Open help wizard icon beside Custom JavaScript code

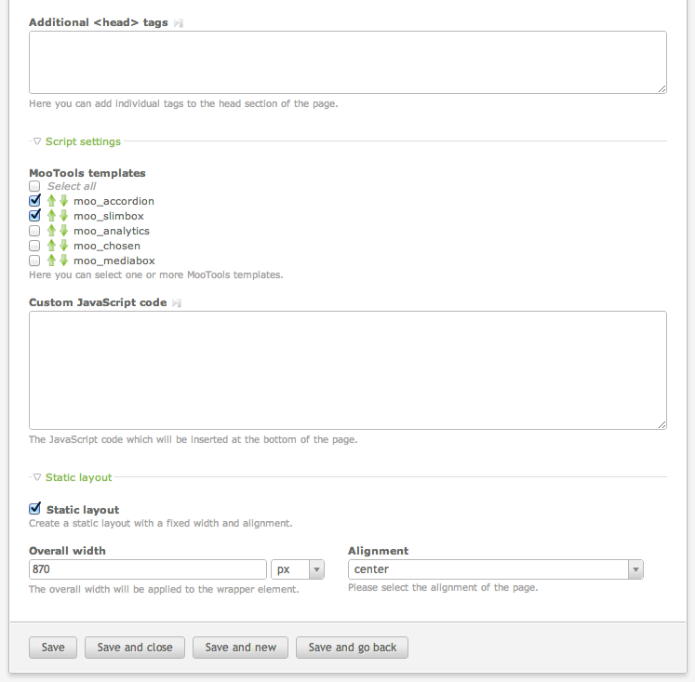pos(177,303)
